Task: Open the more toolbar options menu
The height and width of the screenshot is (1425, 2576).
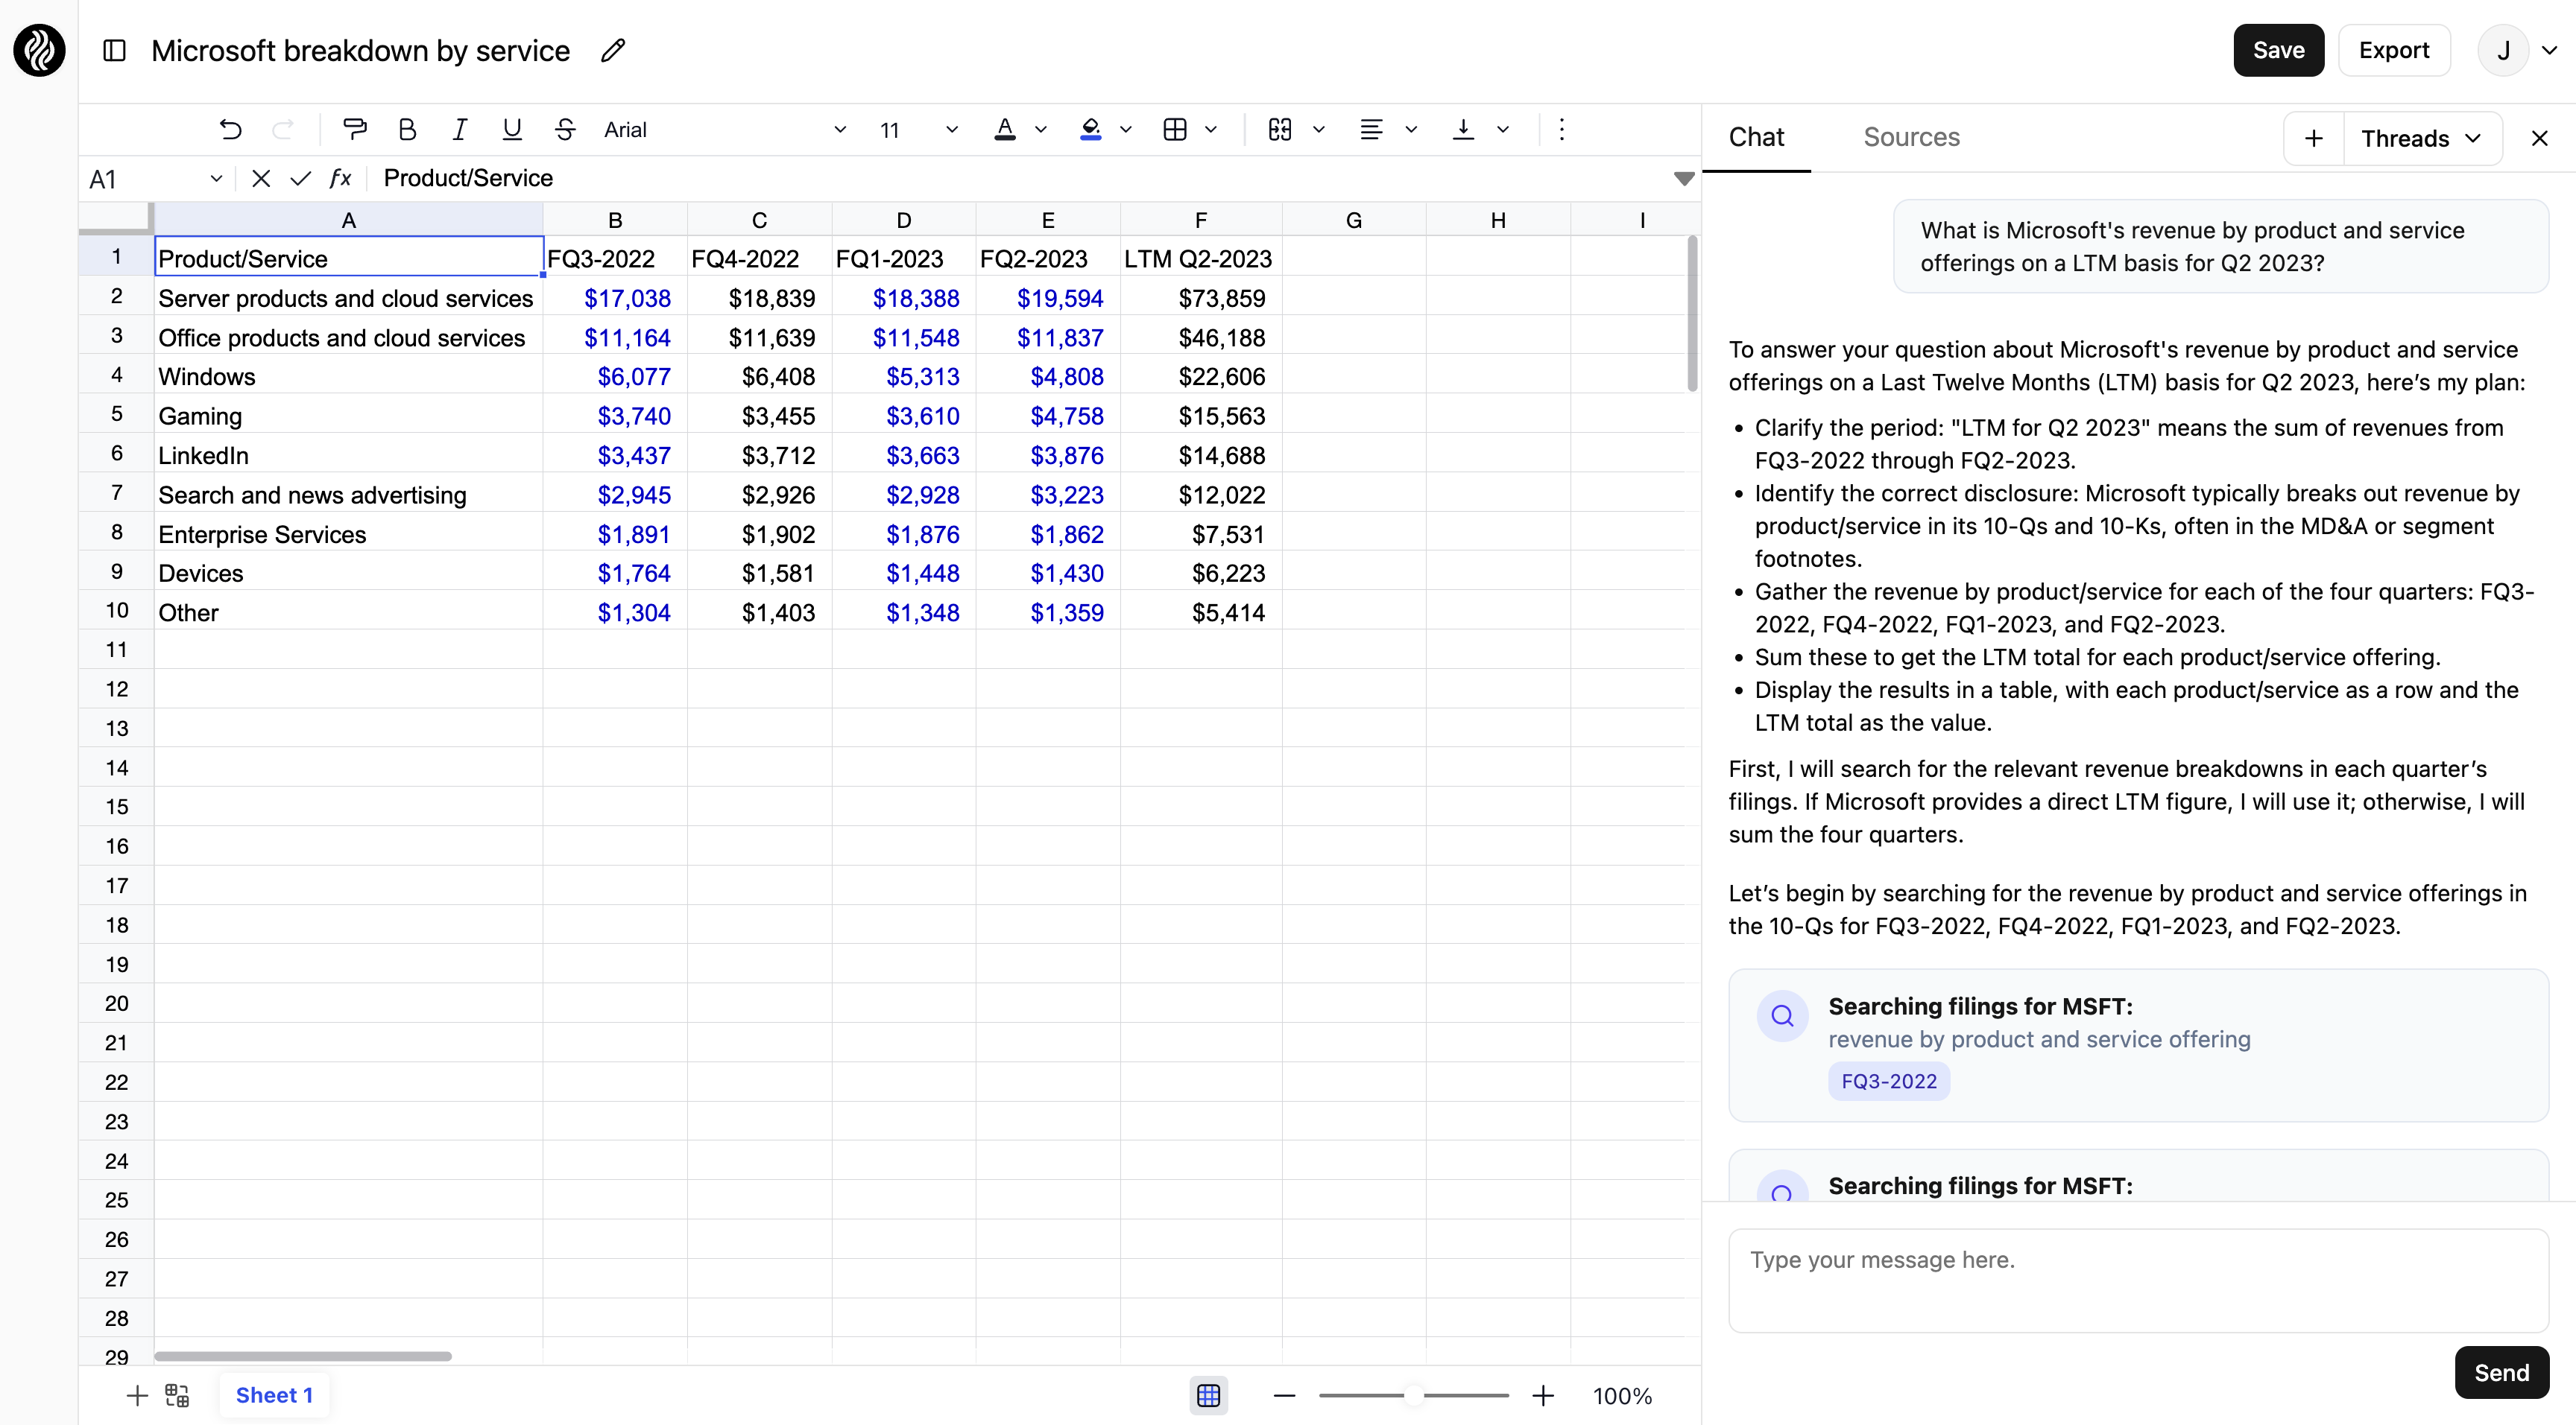Action: (1561, 129)
